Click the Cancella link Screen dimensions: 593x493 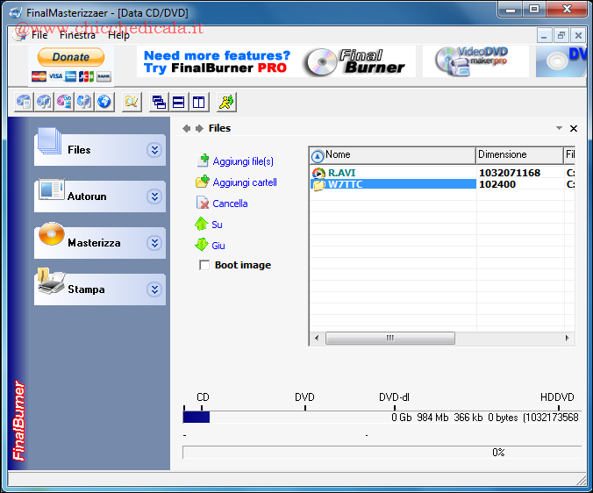pos(230,204)
